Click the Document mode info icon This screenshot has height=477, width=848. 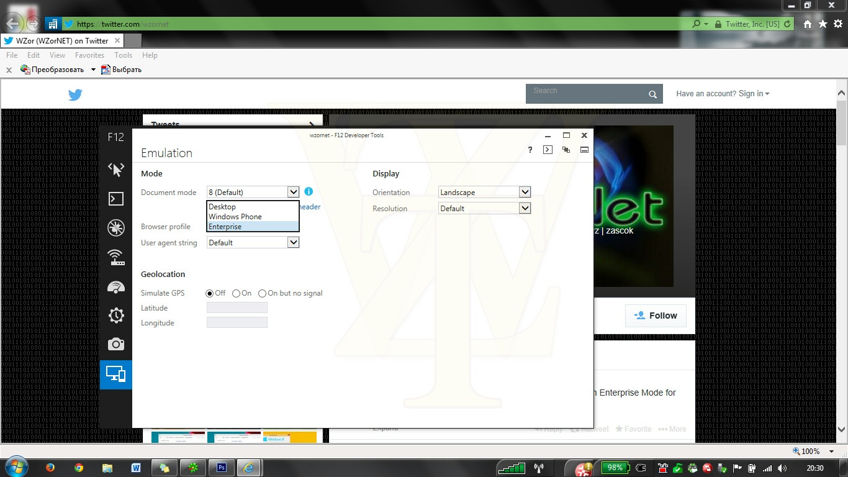309,192
